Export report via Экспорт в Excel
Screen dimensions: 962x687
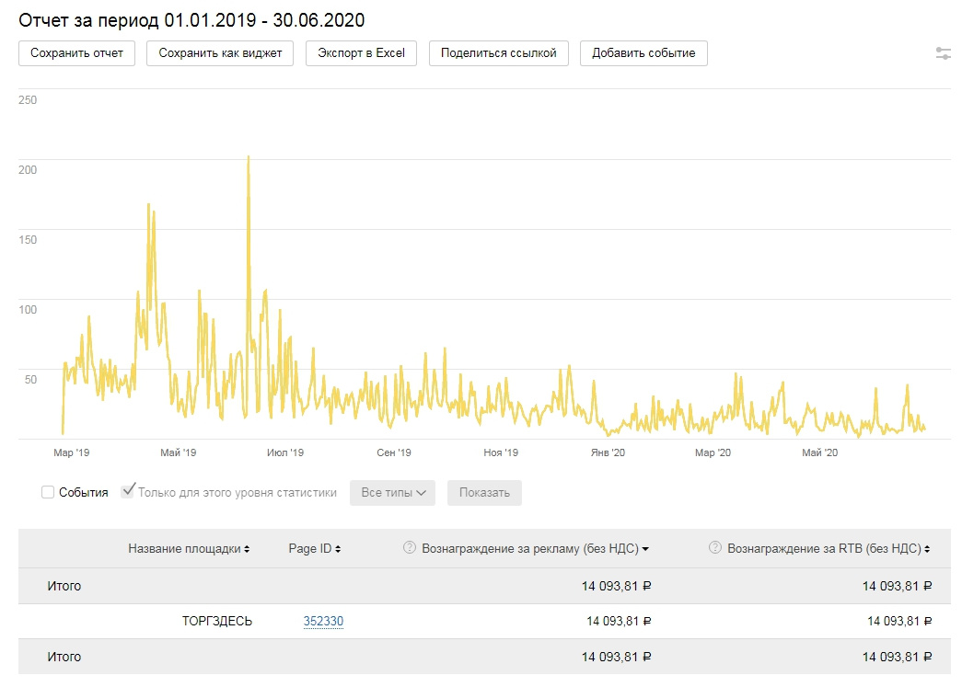click(362, 53)
